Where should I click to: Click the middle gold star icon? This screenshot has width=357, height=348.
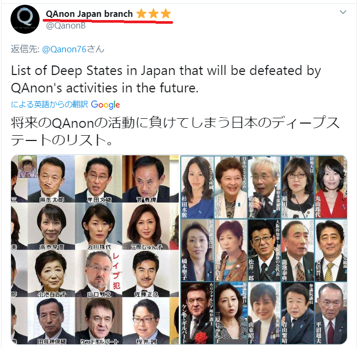tap(153, 14)
